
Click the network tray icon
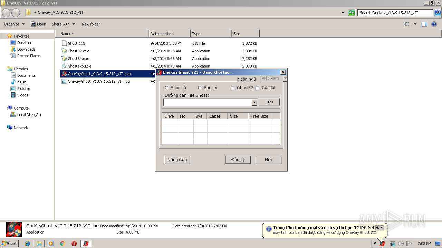pyautogui.click(x=392, y=244)
